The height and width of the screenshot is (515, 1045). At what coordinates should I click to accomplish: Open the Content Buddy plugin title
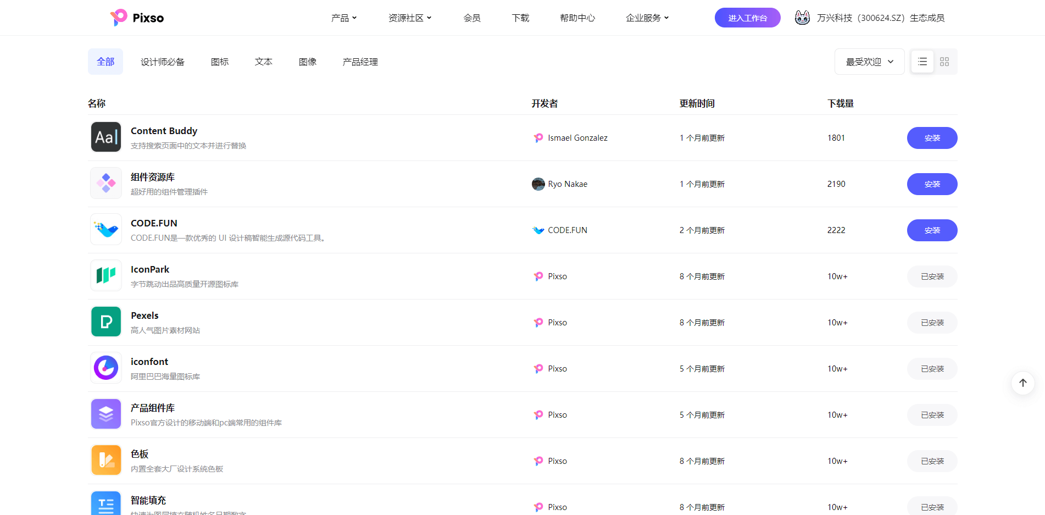(x=164, y=131)
